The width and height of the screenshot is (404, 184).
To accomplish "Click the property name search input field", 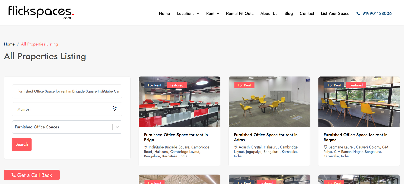I will 67,91.
